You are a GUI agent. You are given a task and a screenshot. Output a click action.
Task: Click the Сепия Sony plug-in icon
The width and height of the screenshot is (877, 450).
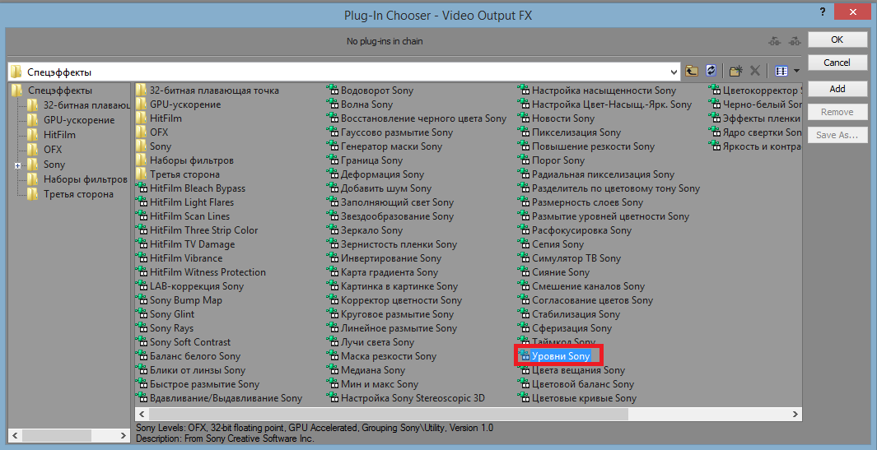coord(524,244)
